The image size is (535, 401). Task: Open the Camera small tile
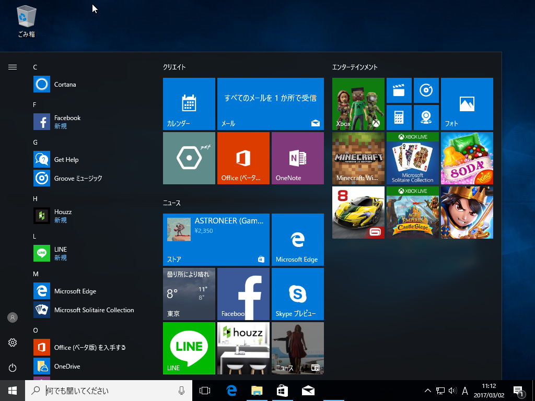tap(426, 117)
